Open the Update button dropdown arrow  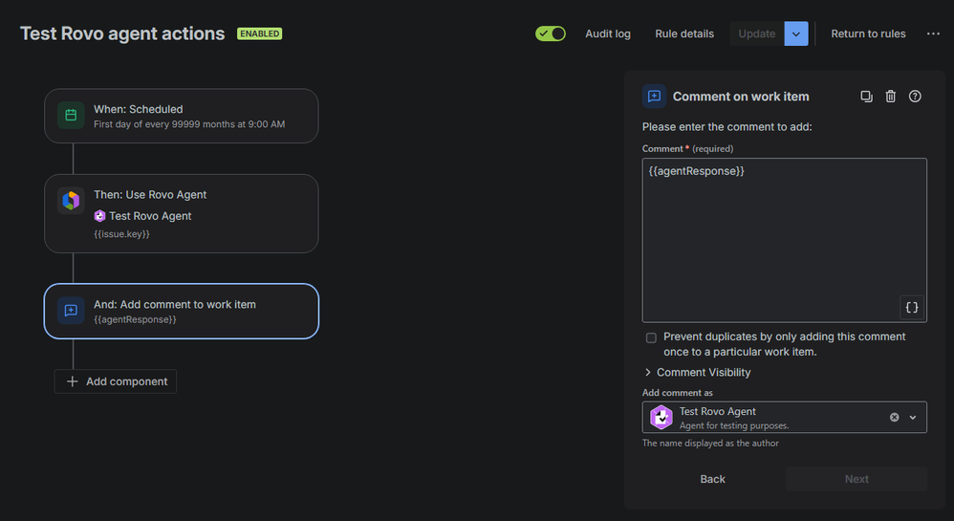click(796, 33)
